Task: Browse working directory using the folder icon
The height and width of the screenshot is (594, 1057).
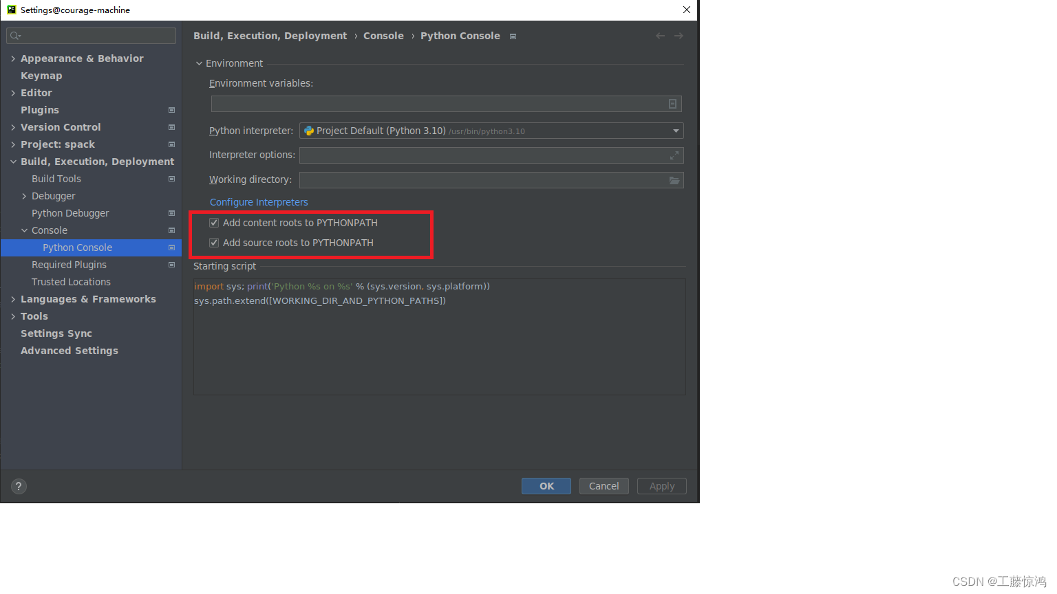Action: coord(674,179)
